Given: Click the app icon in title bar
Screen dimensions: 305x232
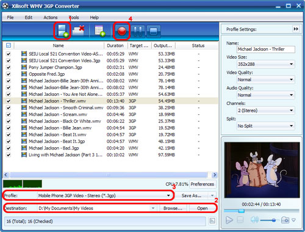Looking at the screenshot, I should [5, 6].
